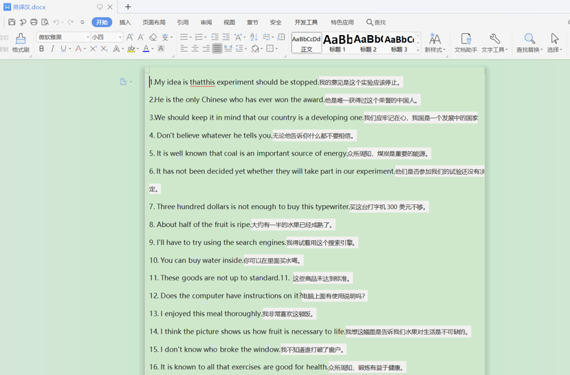Click the yellow highlight color button
570x375 pixels.
coord(131,49)
